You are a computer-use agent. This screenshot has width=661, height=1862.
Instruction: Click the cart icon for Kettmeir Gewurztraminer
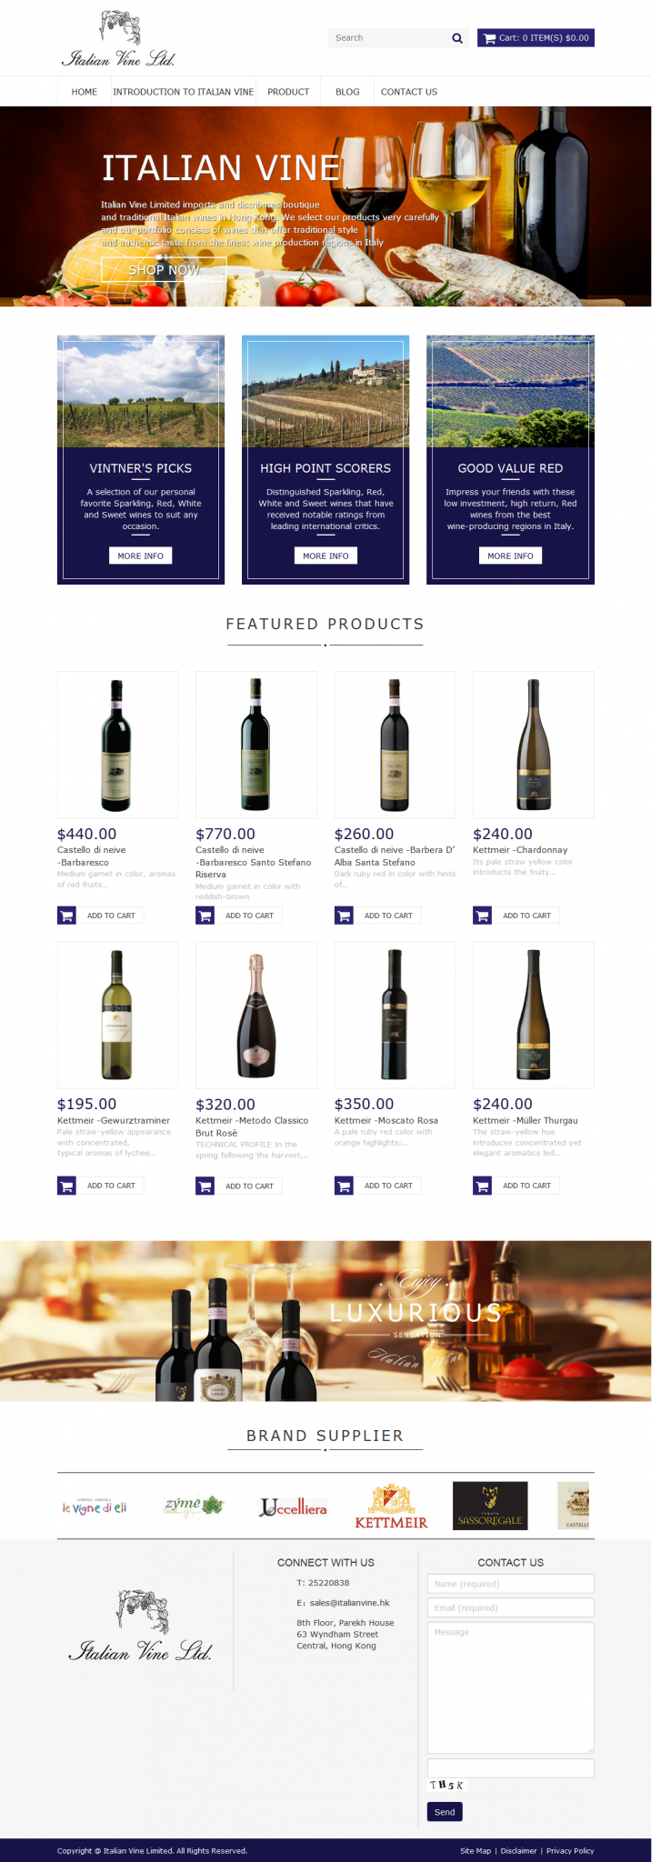tap(66, 1186)
